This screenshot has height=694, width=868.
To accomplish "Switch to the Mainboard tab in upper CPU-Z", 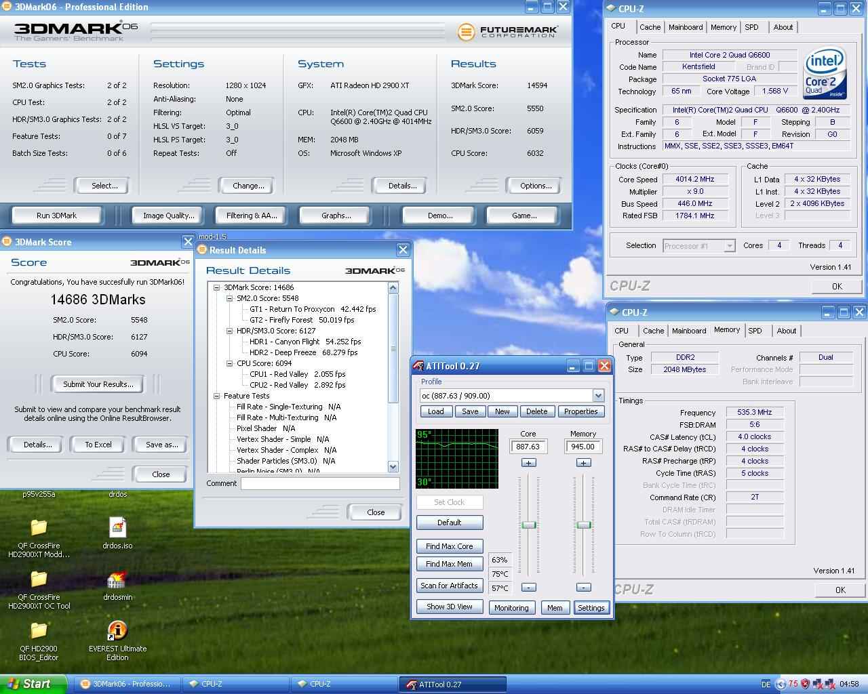I will click(686, 27).
